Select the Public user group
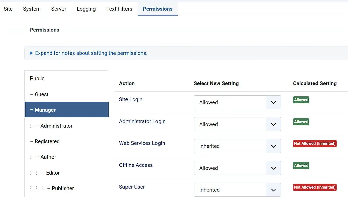348x197 pixels. coord(37,78)
